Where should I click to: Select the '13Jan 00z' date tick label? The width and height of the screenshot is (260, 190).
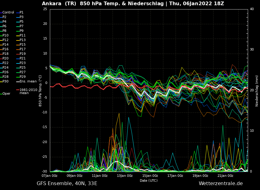[125, 176]
